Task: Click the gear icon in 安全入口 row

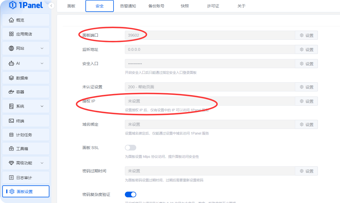Action: (302, 64)
